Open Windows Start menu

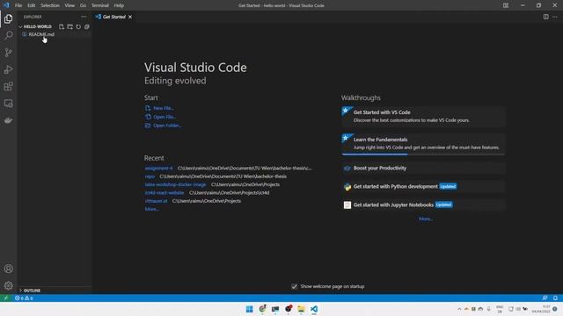coord(249,309)
